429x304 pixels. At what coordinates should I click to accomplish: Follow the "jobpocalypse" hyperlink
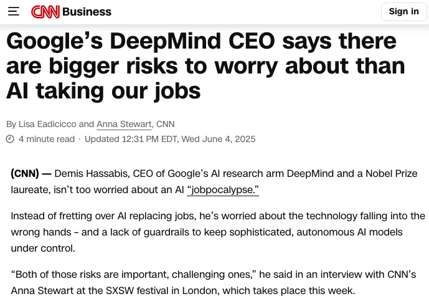[223, 189]
